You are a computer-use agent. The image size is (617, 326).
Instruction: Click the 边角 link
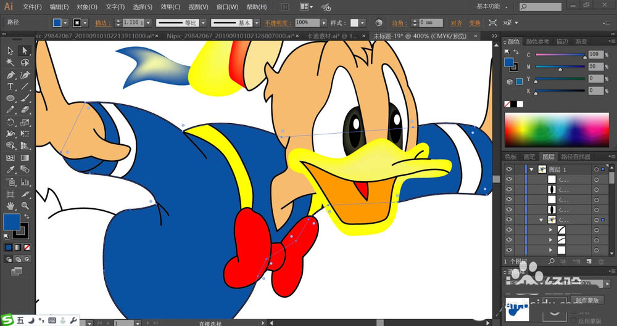click(399, 23)
